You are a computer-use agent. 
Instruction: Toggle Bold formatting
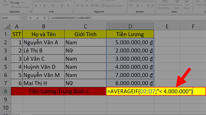36,6
